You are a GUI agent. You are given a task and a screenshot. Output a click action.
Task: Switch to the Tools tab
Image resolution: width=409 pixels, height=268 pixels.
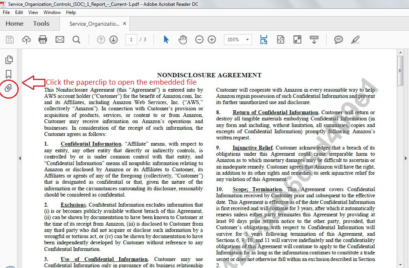coord(41,24)
